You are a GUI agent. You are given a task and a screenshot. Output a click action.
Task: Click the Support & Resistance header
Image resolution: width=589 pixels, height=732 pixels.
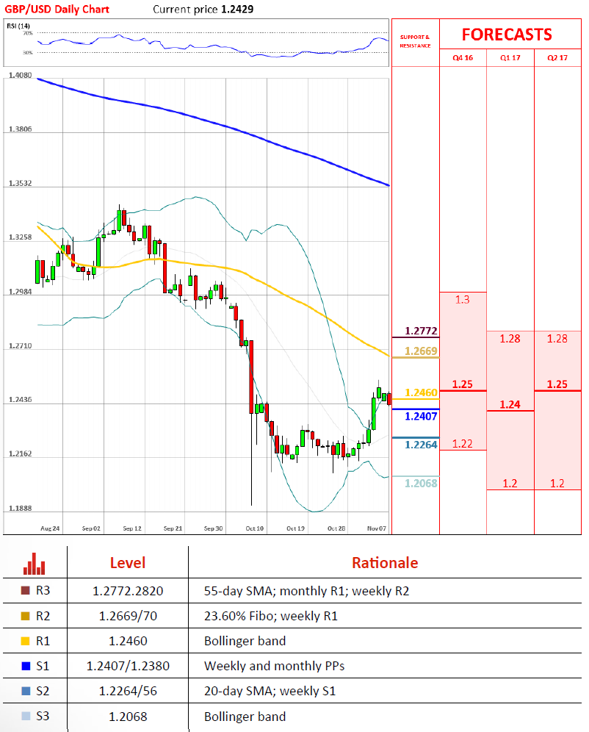[415, 41]
